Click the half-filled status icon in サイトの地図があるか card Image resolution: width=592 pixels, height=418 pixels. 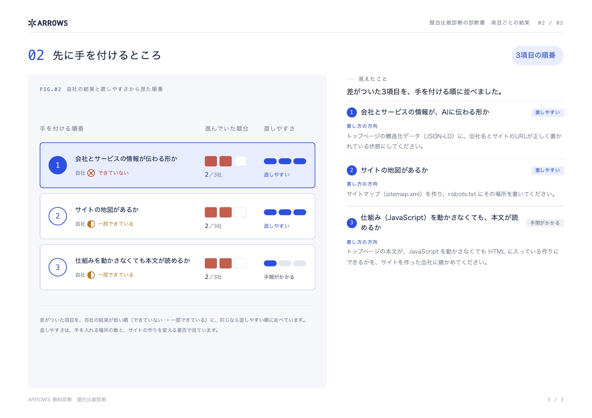[91, 224]
